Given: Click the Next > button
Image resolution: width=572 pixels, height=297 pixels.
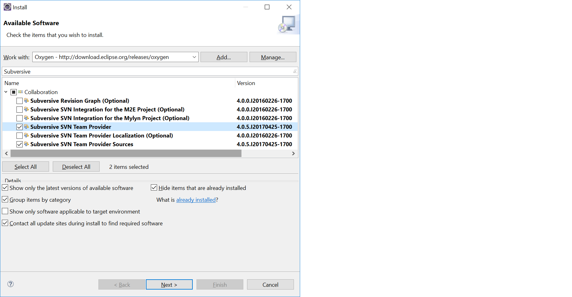Looking at the screenshot, I should (x=169, y=285).
